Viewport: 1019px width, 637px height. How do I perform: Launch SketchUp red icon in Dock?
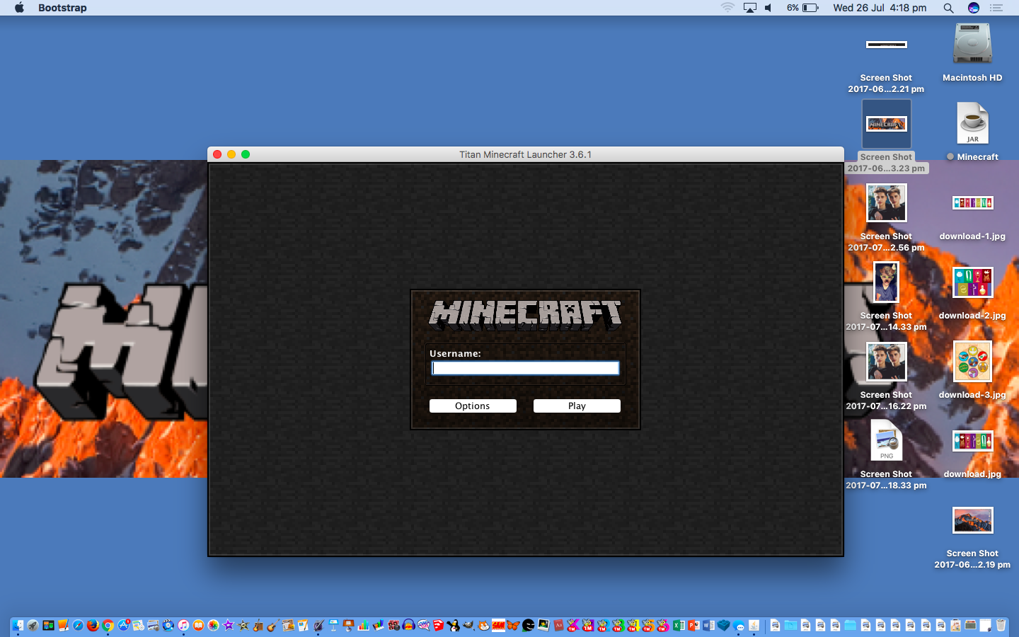(x=438, y=625)
